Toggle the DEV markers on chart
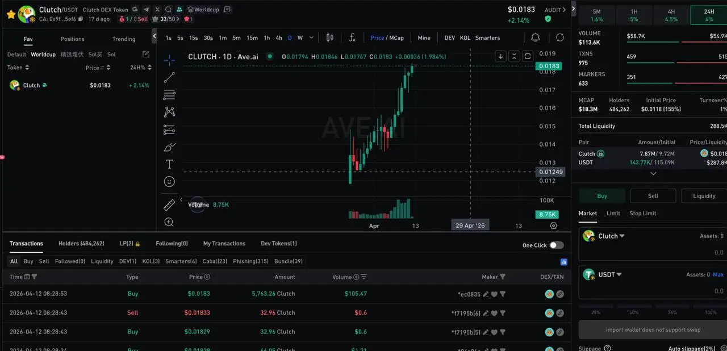The height and width of the screenshot is (351, 727). (x=449, y=38)
